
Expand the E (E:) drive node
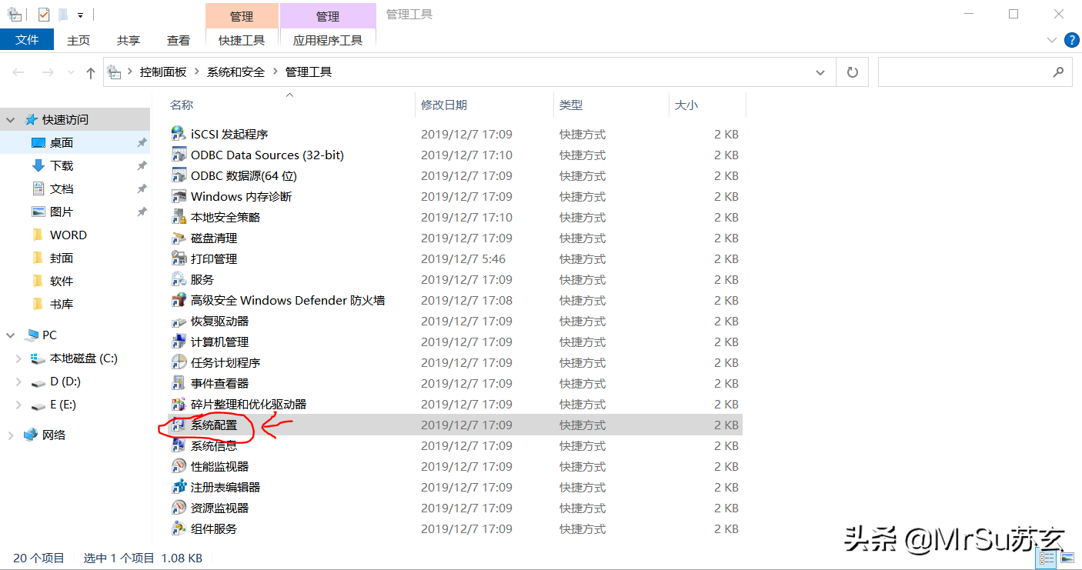19,405
